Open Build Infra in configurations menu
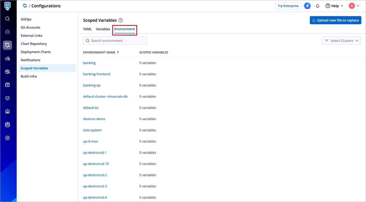 29,76
